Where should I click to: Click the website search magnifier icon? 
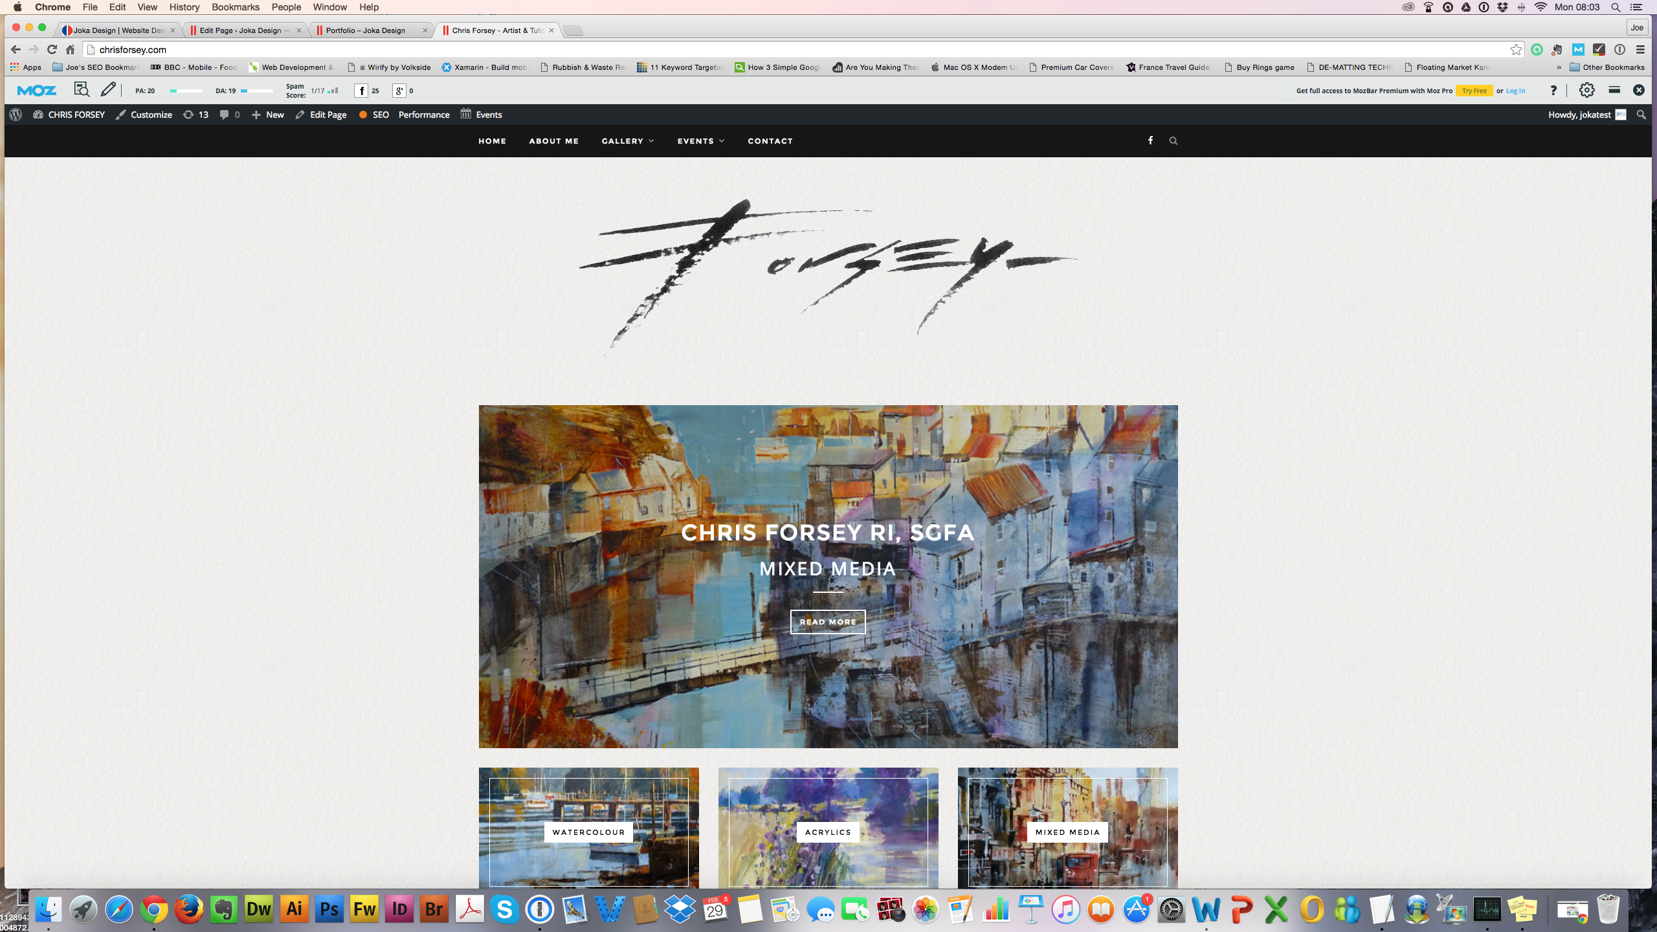pos(1173,140)
